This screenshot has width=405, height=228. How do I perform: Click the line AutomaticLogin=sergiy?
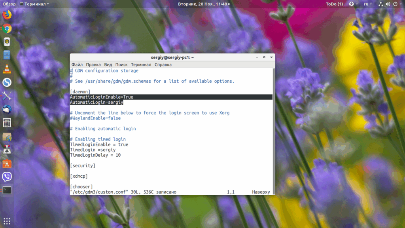pos(97,103)
